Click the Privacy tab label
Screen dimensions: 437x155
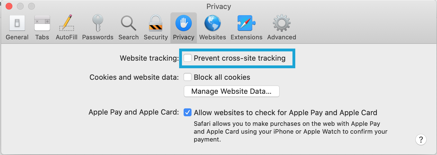(184, 37)
